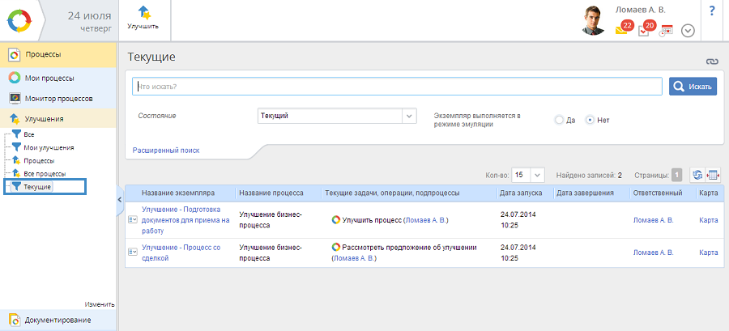Image resolution: width=729 pixels, height=331 pixels.
Task: Select the Нет radio button
Action: click(x=590, y=120)
